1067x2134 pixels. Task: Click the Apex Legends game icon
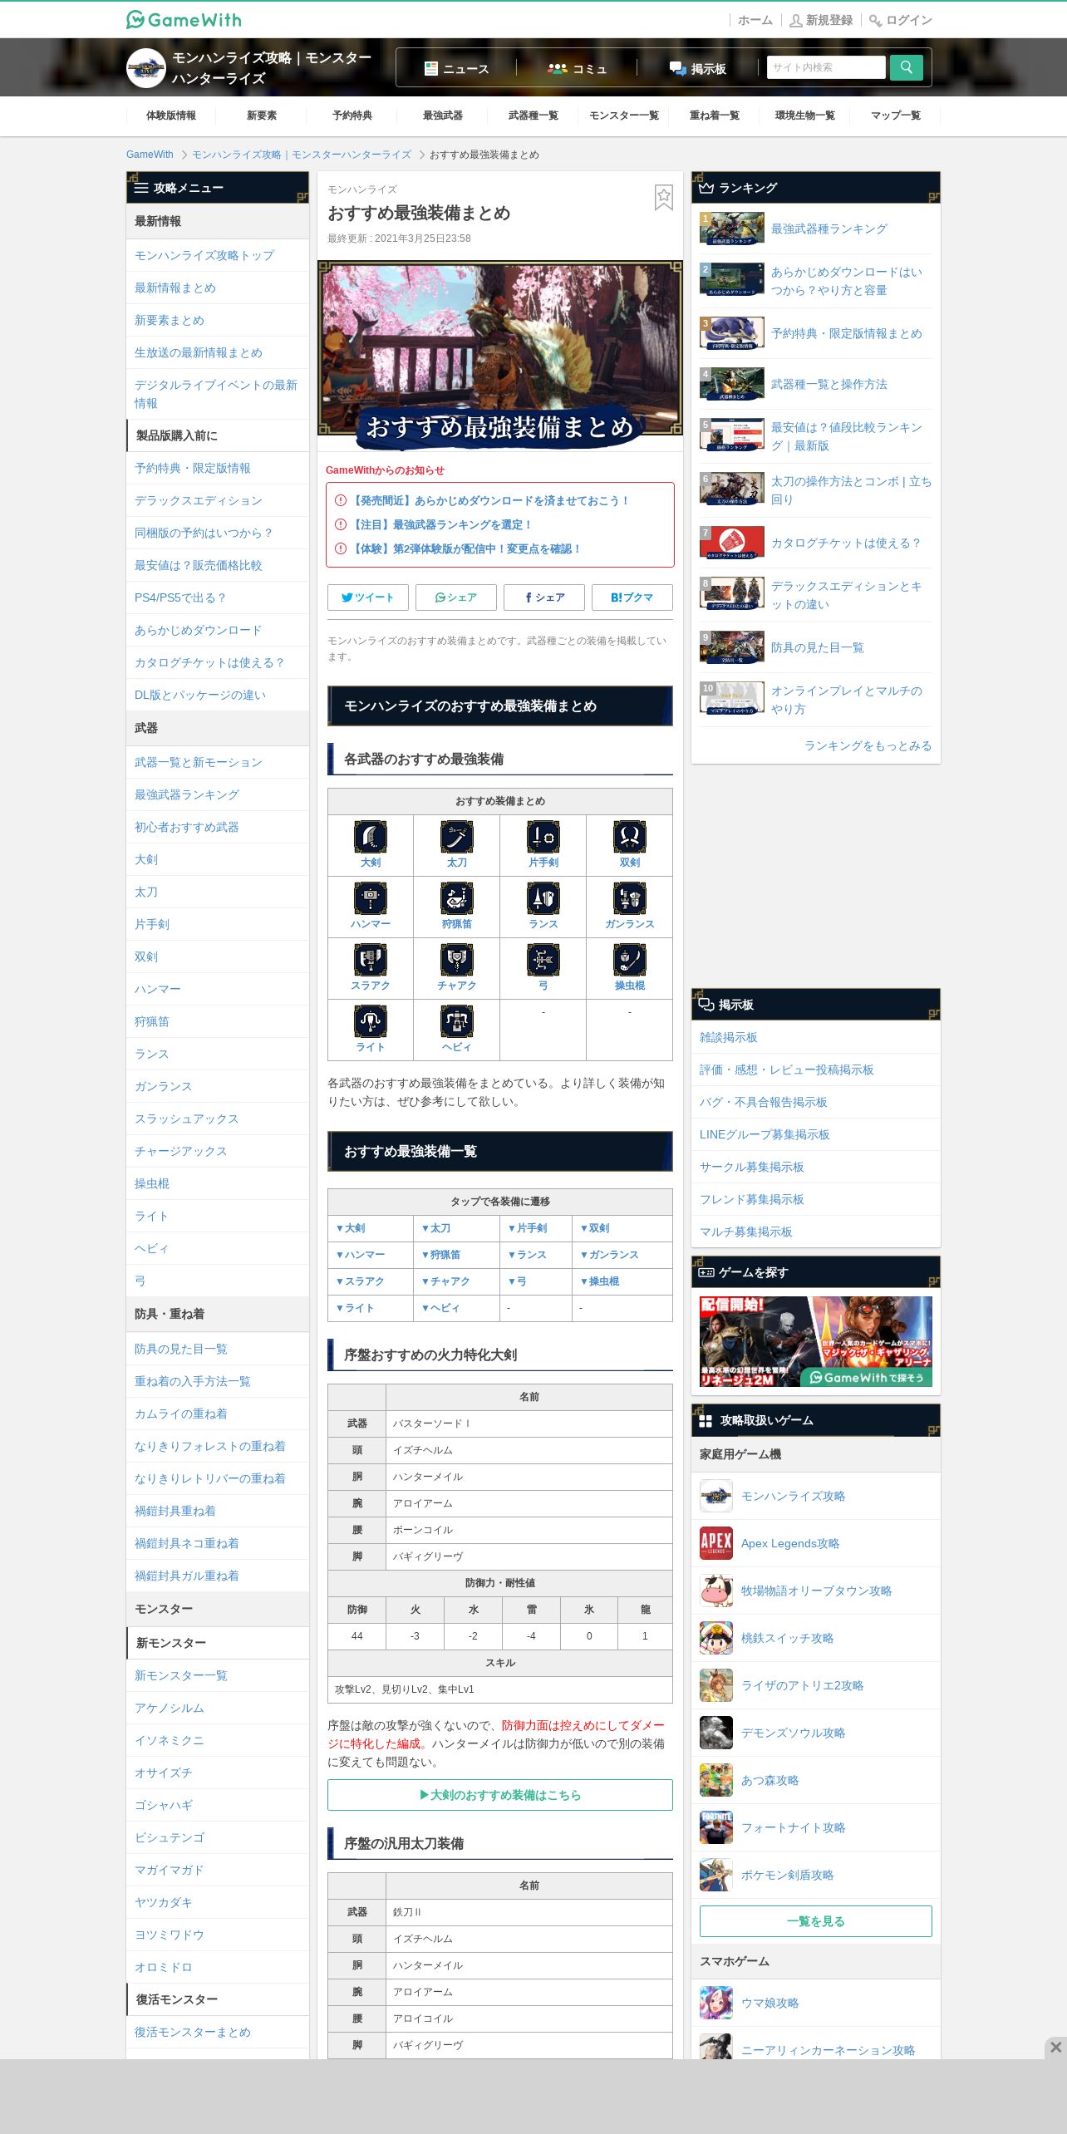click(x=715, y=1543)
